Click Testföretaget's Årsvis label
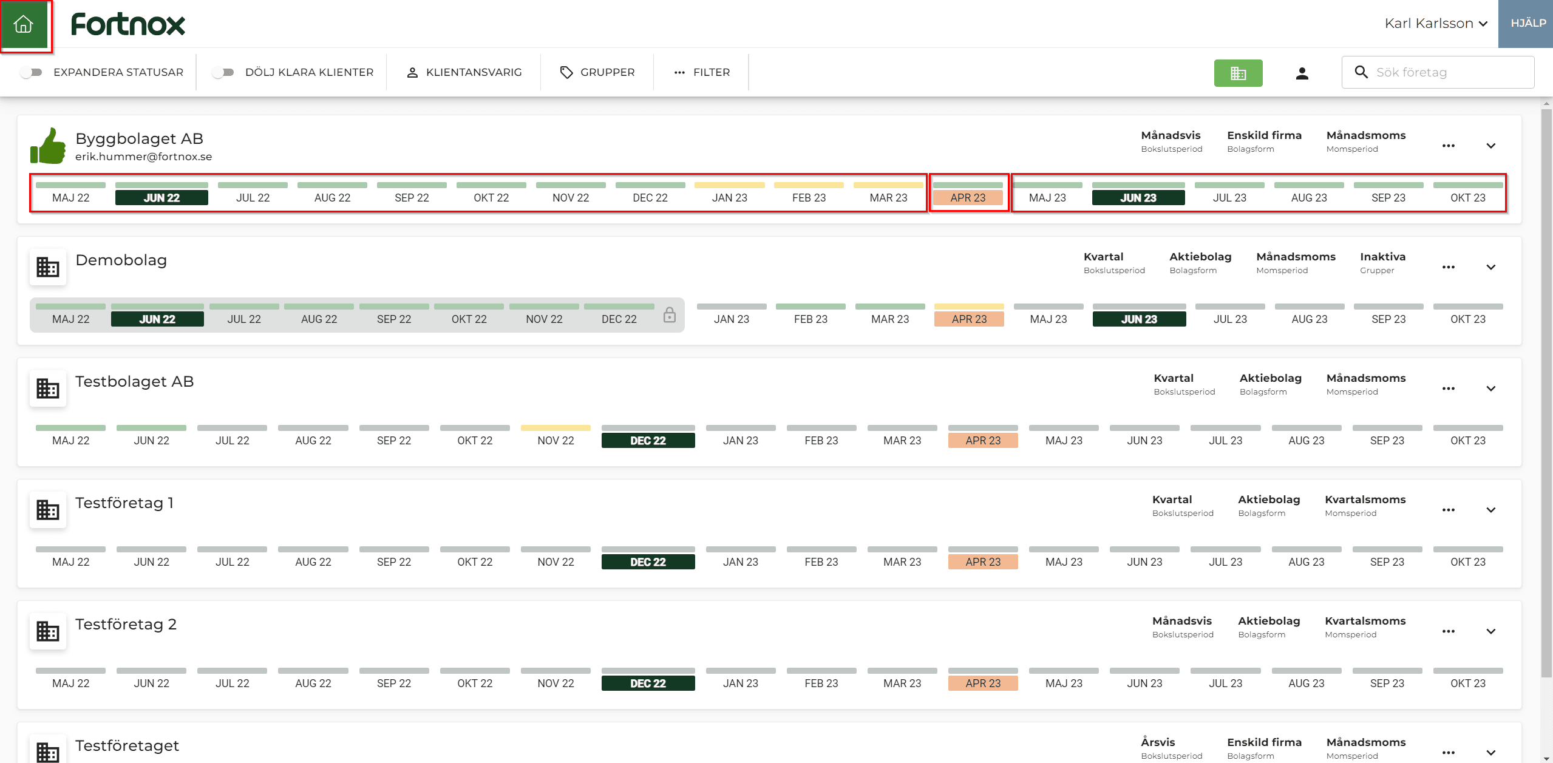This screenshot has width=1553, height=763. point(1171,748)
